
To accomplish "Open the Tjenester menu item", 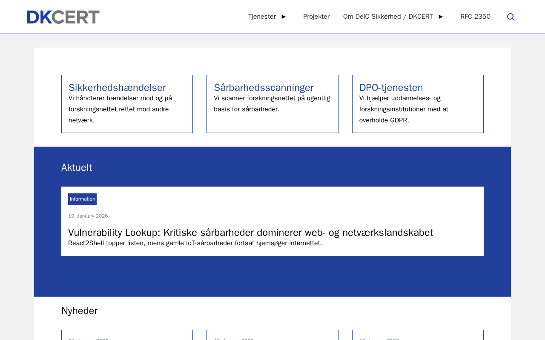I will [262, 17].
